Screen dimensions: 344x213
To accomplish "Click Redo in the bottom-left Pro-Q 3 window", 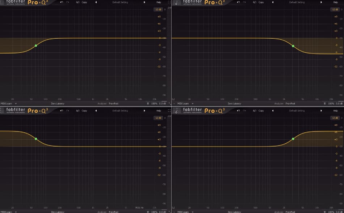I will (68, 111).
